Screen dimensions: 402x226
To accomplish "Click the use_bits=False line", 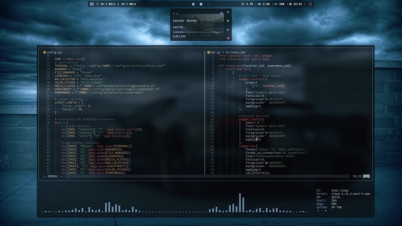I will (258, 173).
